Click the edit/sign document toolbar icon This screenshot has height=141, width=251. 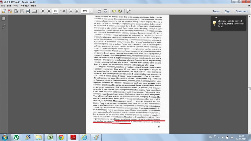[16, 11]
